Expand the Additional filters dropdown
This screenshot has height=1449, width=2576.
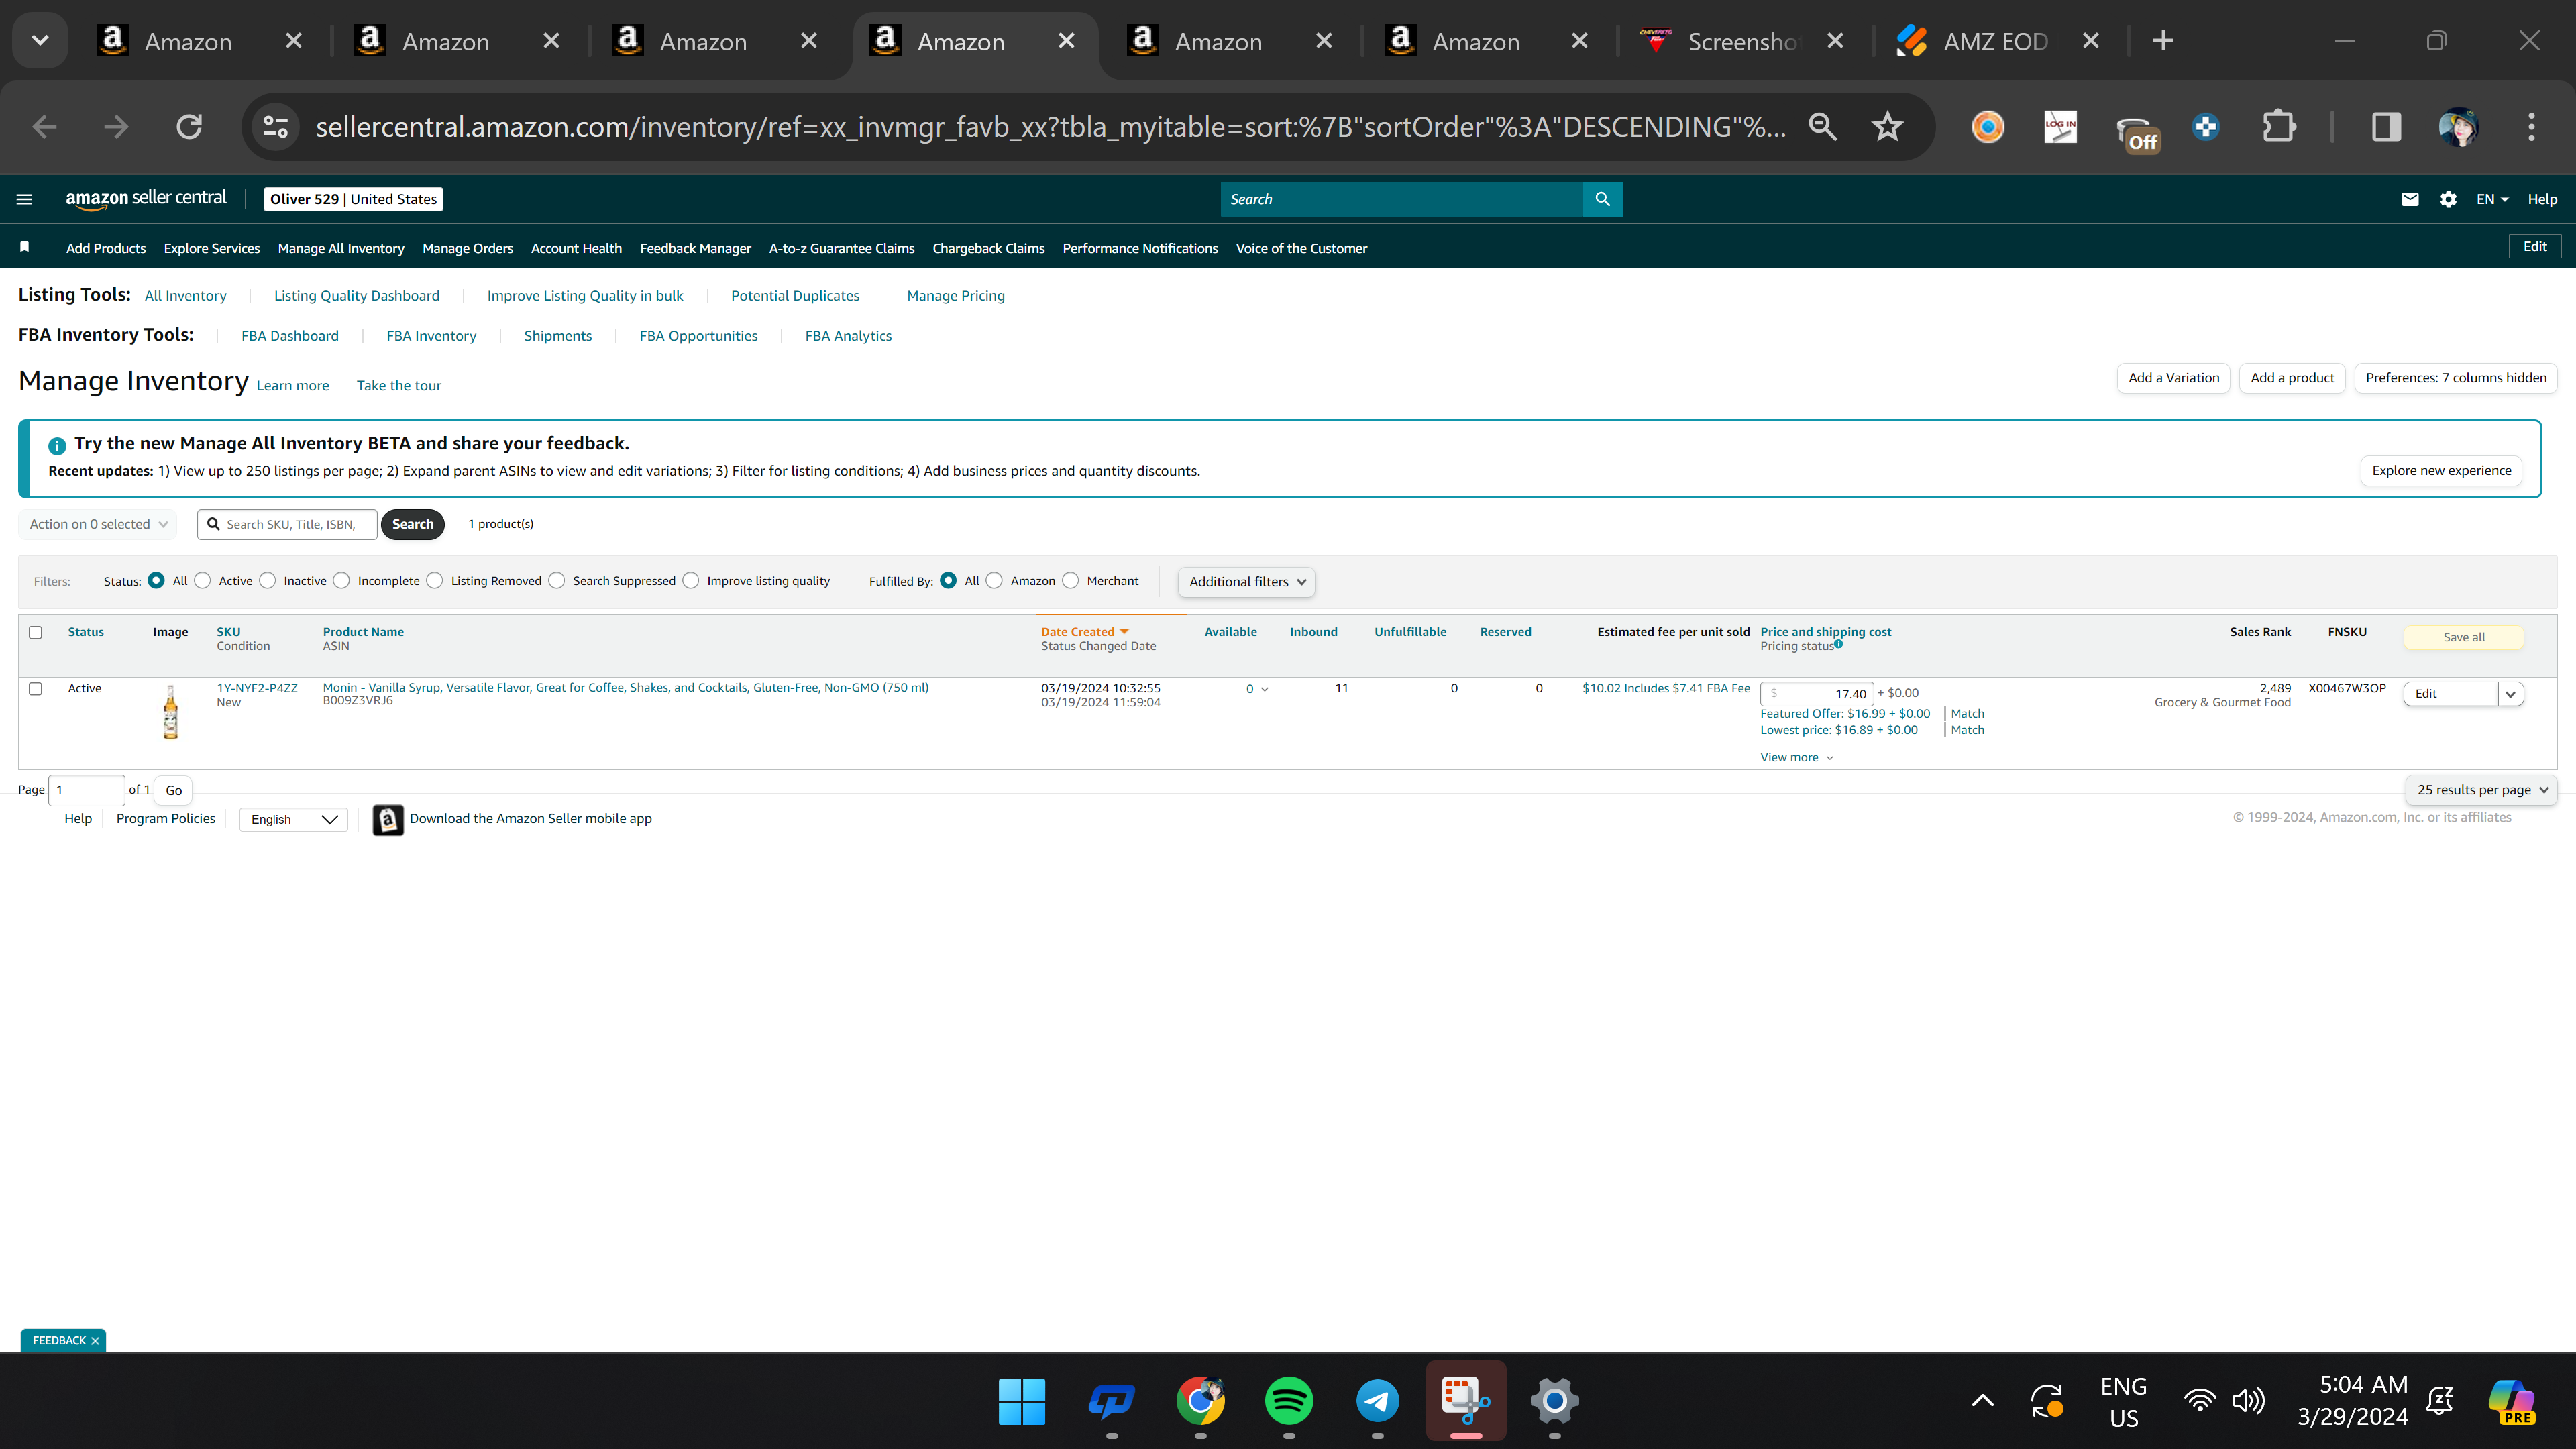[x=1246, y=582]
